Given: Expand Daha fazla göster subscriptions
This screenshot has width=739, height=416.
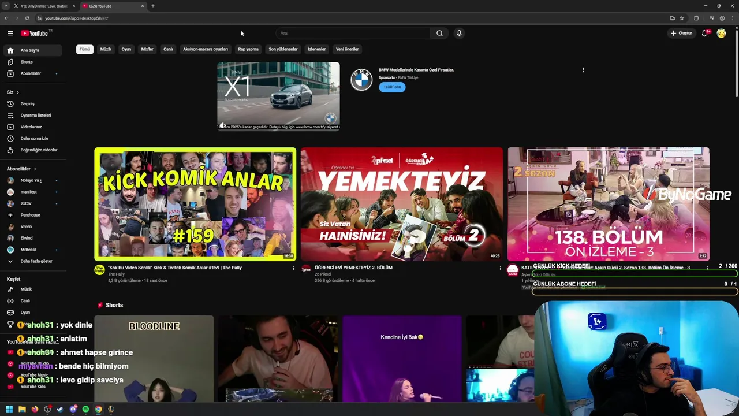Looking at the screenshot, I should pyautogui.click(x=32, y=261).
